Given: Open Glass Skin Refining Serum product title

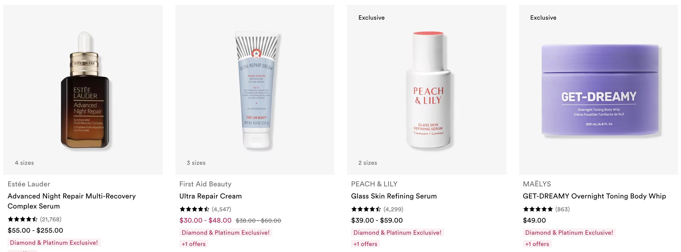Looking at the screenshot, I should click(394, 196).
